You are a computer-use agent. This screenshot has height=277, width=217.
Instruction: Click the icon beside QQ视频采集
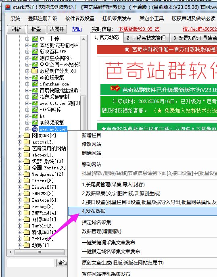pos(35,123)
